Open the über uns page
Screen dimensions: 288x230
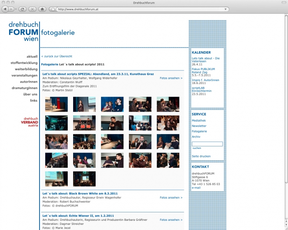(30, 94)
